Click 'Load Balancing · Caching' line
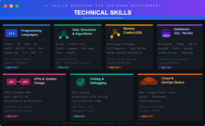The width and height of the screenshot is (205, 126). 18,107
